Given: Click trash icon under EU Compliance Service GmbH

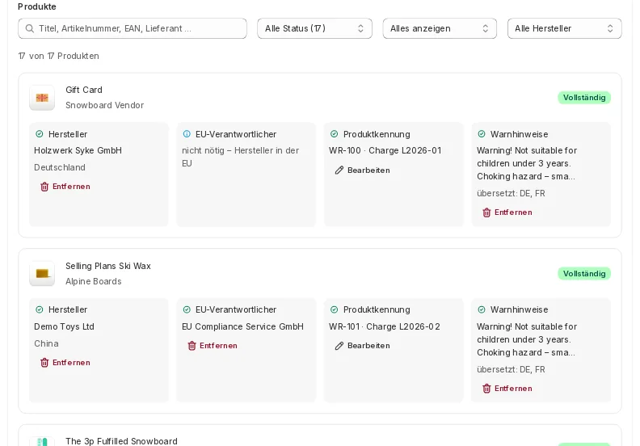Looking at the screenshot, I should click(x=192, y=346).
